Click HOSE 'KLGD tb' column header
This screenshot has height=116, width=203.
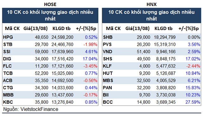tap(62, 28)
